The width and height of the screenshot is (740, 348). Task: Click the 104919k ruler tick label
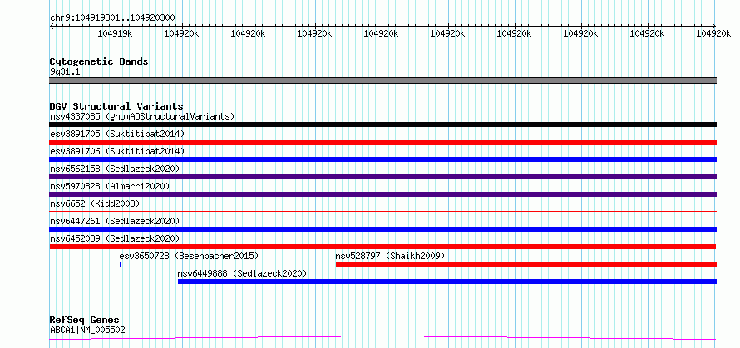click(x=115, y=33)
